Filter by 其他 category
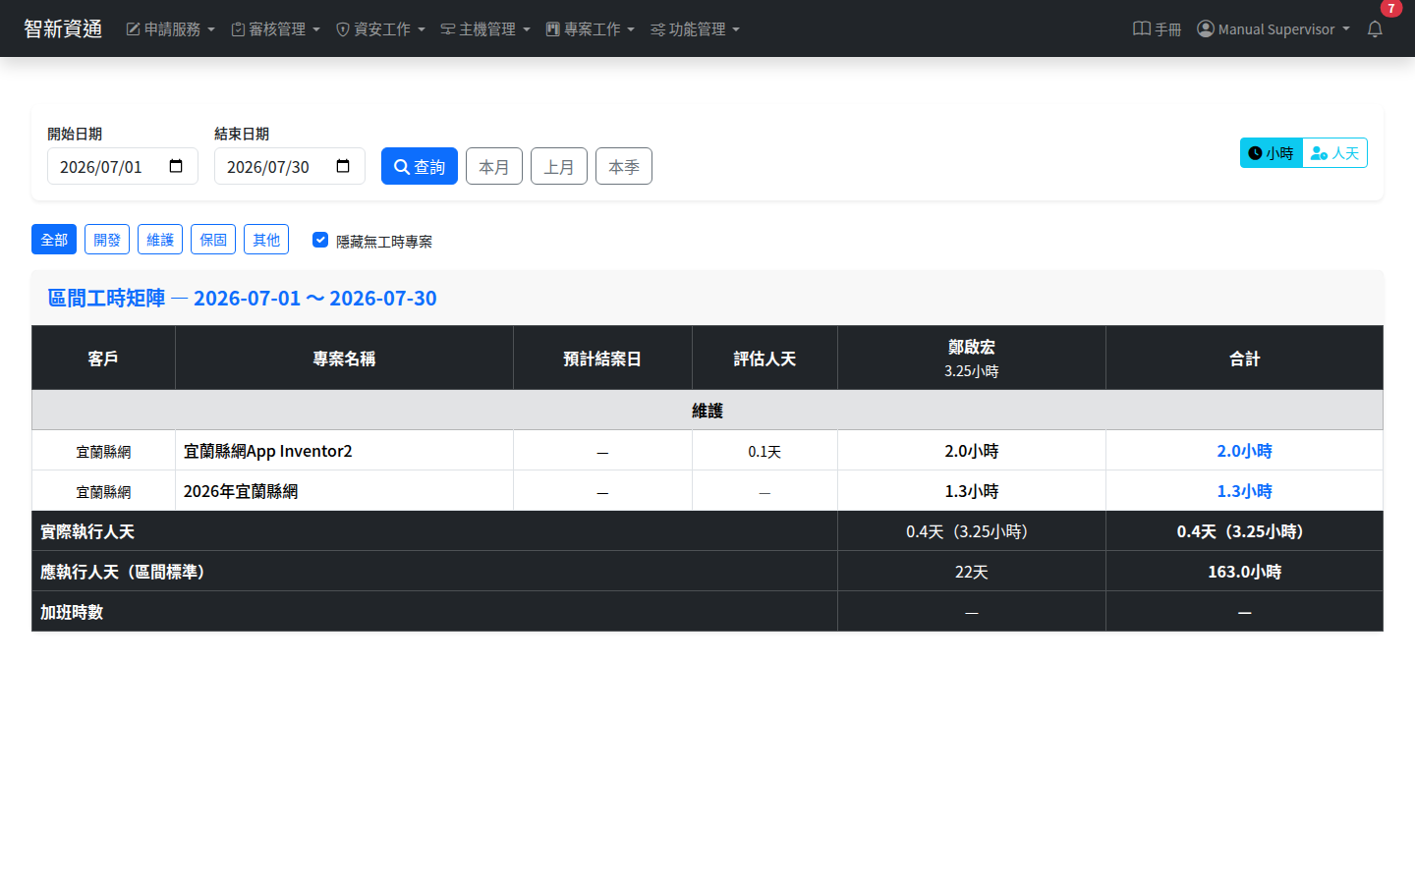 tap(266, 240)
